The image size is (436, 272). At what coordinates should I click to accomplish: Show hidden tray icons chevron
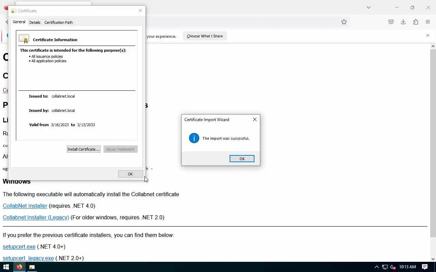pos(376,267)
